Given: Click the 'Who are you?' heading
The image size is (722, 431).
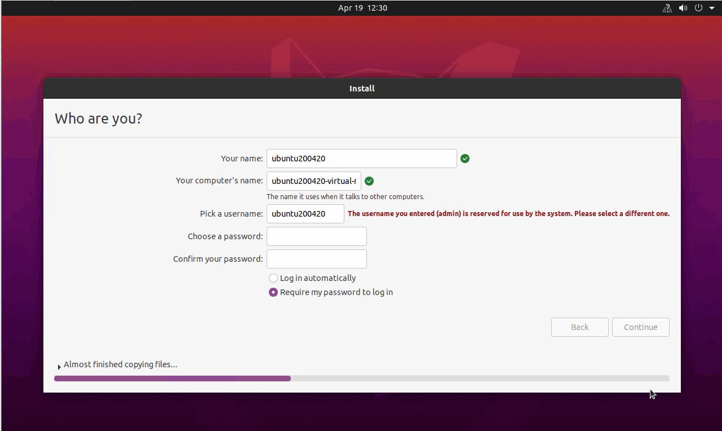Looking at the screenshot, I should (x=99, y=118).
